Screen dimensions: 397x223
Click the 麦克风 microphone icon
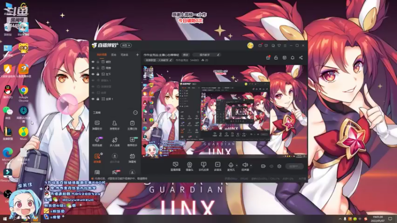tap(231, 166)
